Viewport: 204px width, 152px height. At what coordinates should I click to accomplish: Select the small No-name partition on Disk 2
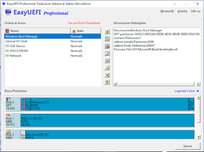23,135
